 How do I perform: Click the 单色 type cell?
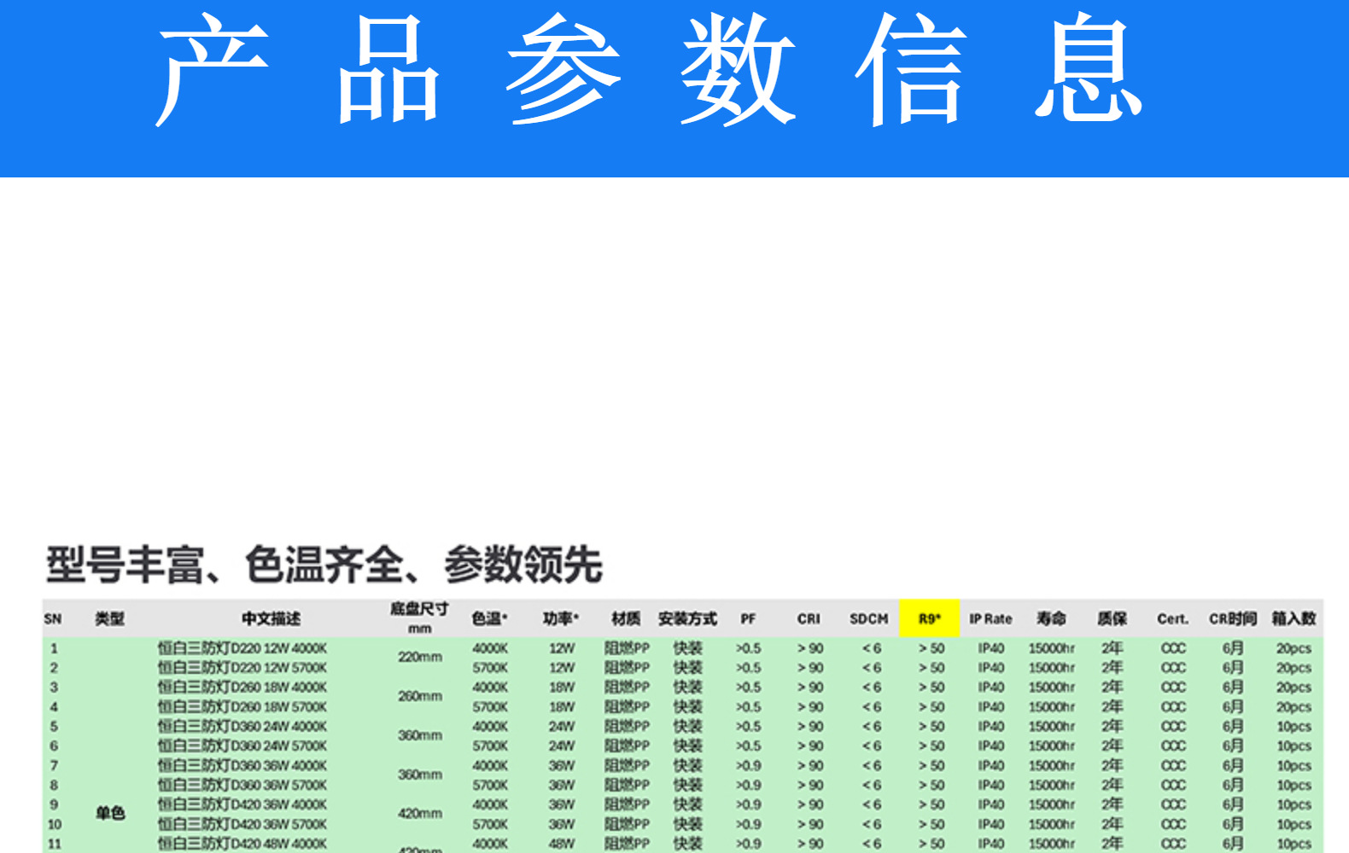pos(109,813)
